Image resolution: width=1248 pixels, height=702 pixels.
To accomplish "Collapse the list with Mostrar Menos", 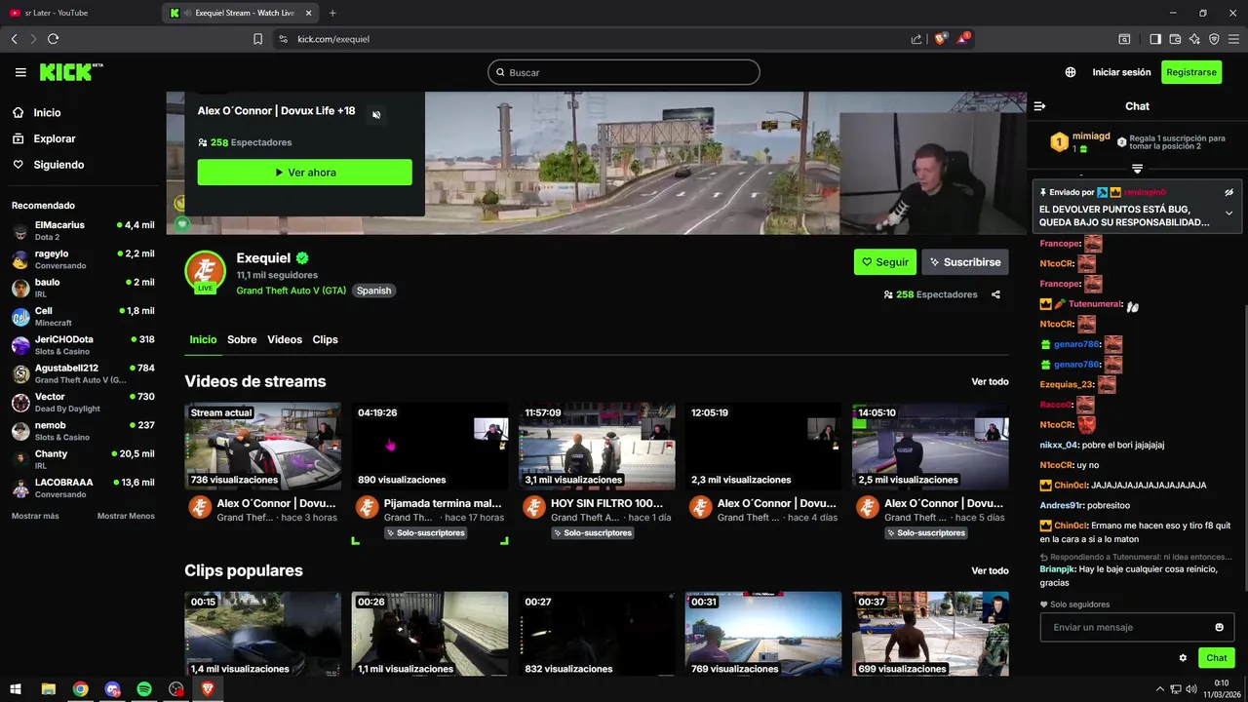I will click(126, 516).
